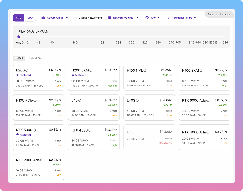
Task: Click 41 GB RAM on the RTX 4090 card
Action: [x=77, y=145]
